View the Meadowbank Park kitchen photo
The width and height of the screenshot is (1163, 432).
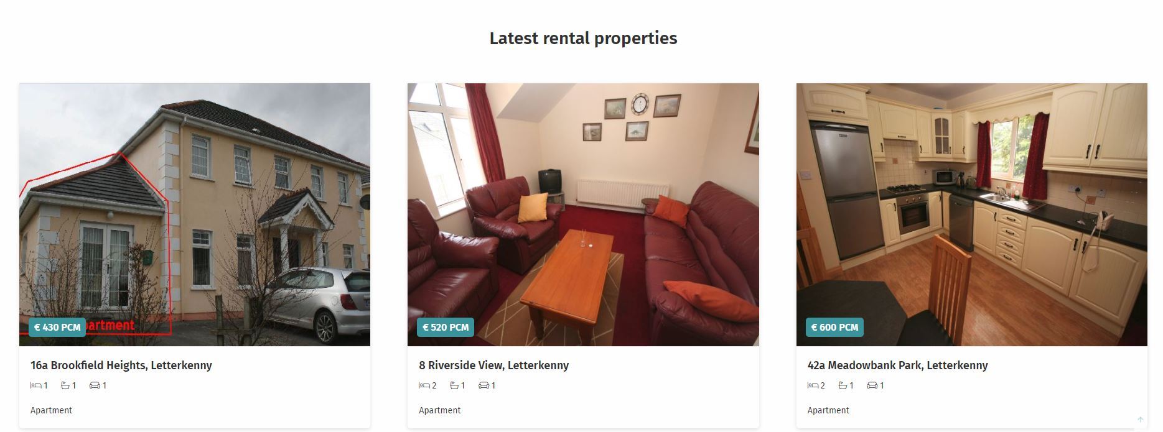click(972, 214)
